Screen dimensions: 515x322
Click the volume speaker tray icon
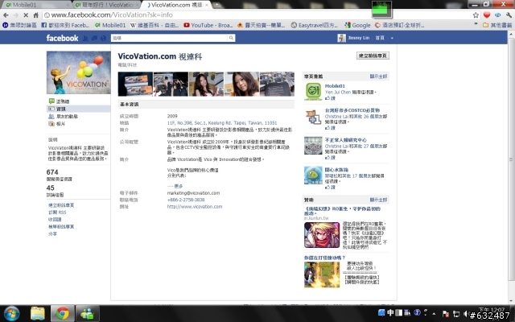click(465, 313)
